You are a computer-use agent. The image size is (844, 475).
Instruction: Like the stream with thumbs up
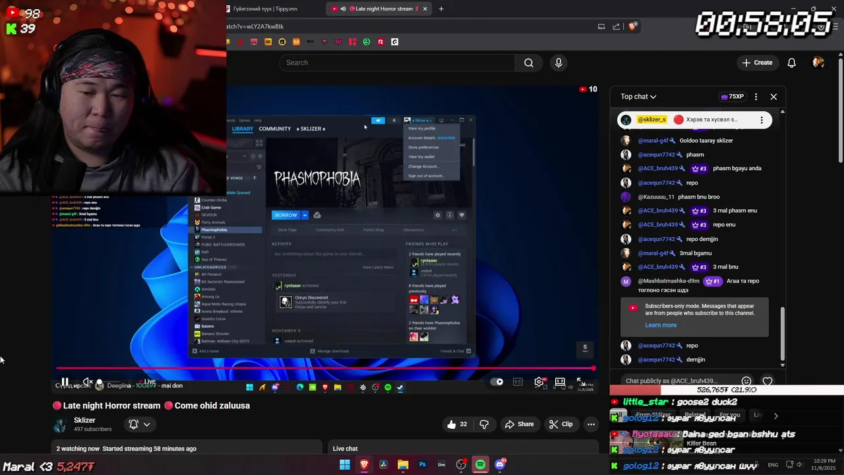458,424
